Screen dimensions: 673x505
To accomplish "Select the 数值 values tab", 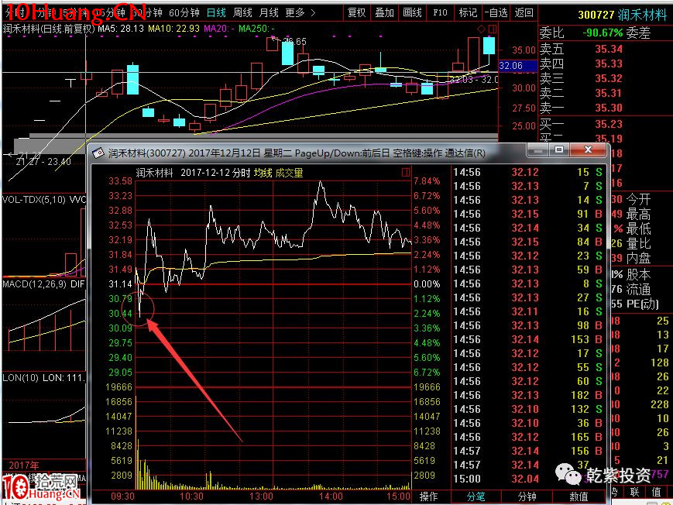I will pos(579,496).
